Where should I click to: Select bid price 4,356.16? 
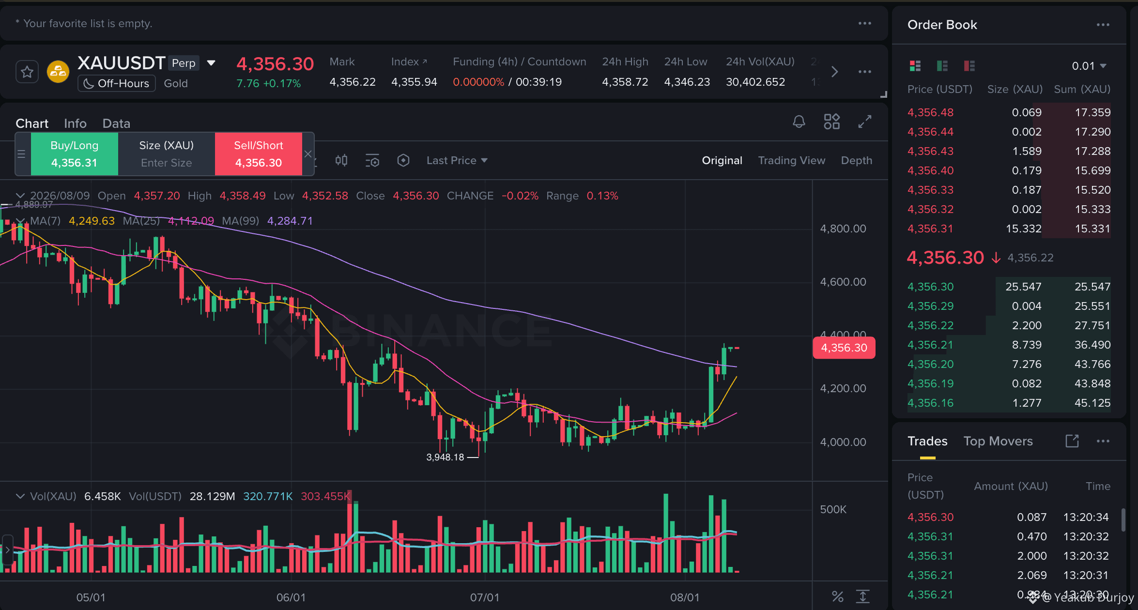930,403
